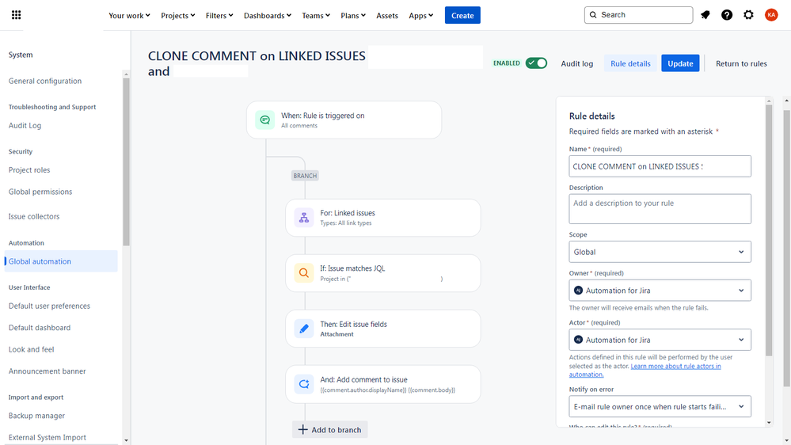Open General configuration in sidebar
791x445 pixels.
pyautogui.click(x=45, y=81)
